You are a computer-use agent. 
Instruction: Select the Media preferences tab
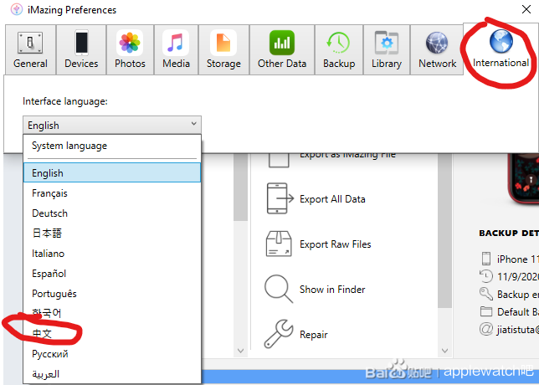pyautogui.click(x=176, y=49)
